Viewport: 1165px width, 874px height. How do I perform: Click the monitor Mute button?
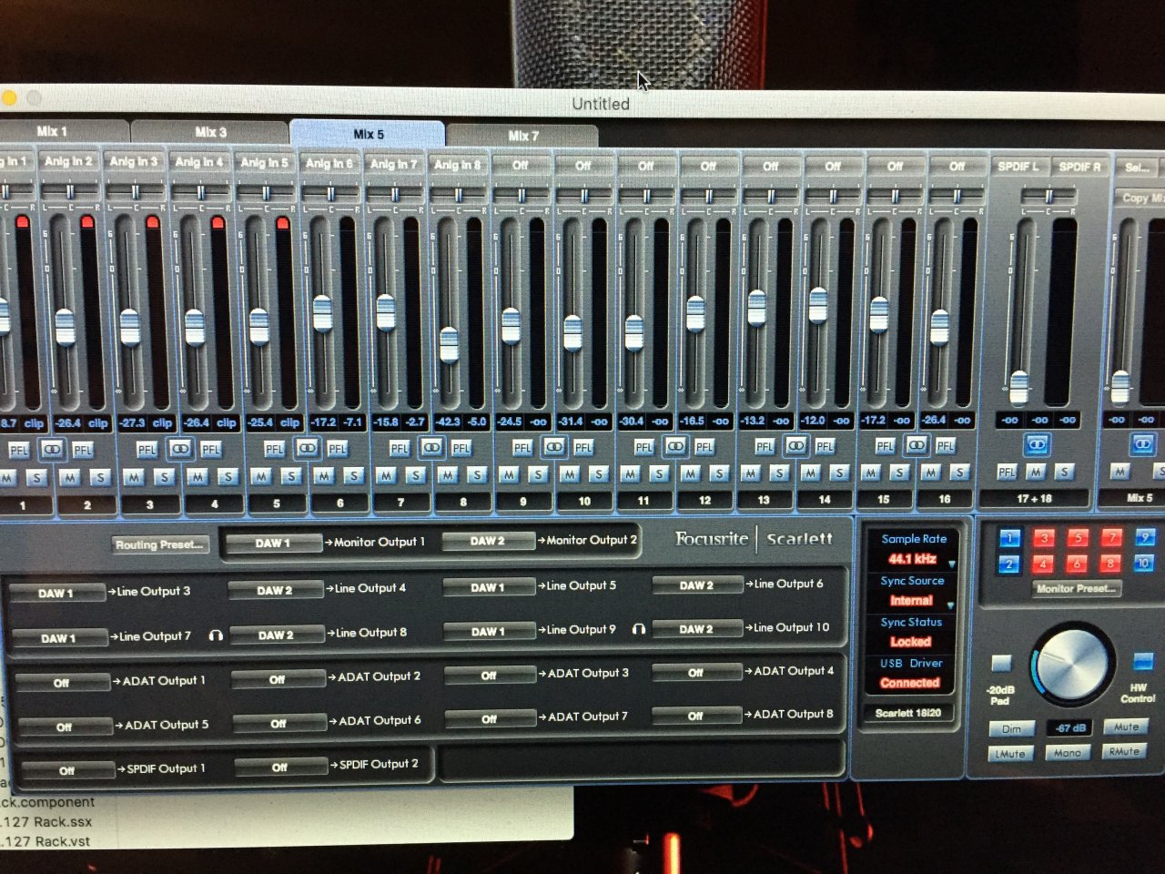(x=1125, y=727)
